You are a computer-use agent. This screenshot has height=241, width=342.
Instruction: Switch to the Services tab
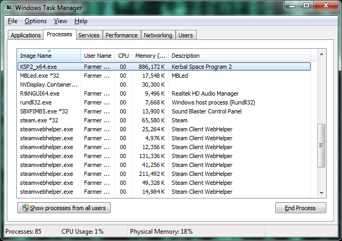coord(89,35)
